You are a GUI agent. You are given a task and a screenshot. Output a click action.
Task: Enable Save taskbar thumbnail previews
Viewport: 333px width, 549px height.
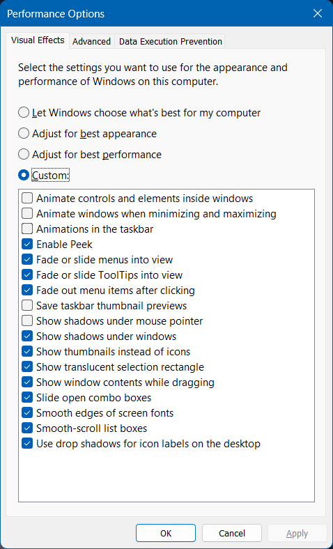(x=27, y=305)
